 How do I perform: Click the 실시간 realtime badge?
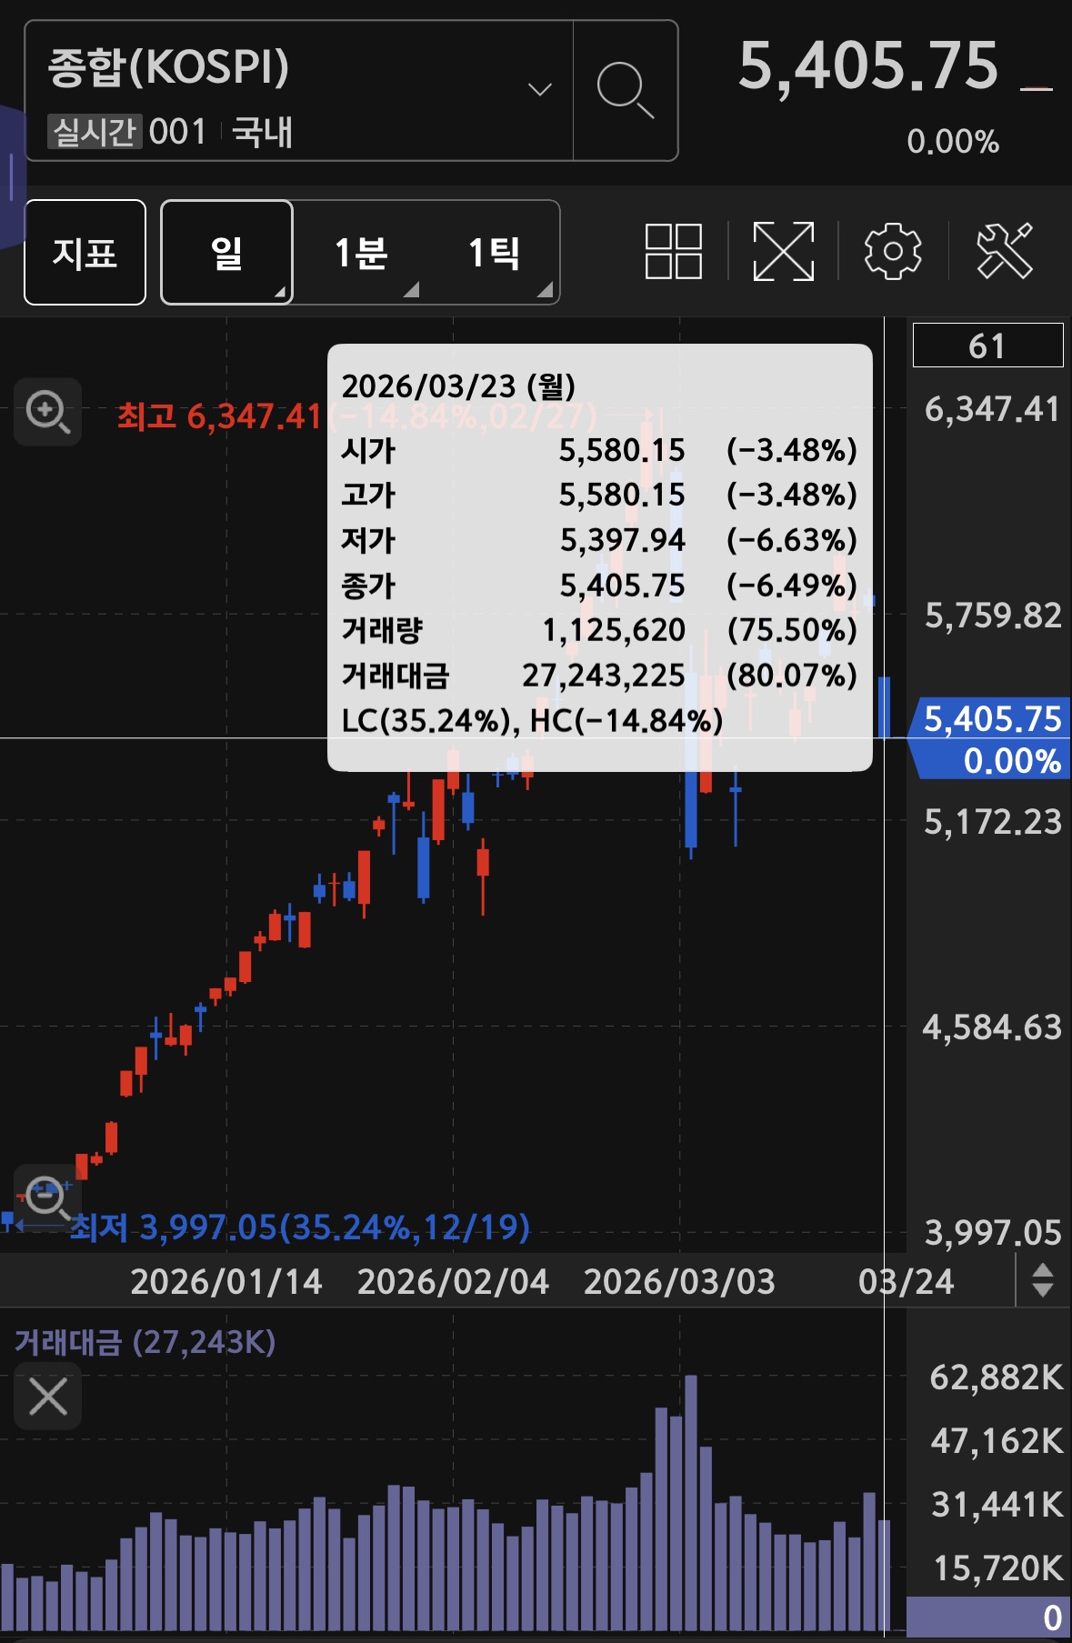pyautogui.click(x=94, y=132)
